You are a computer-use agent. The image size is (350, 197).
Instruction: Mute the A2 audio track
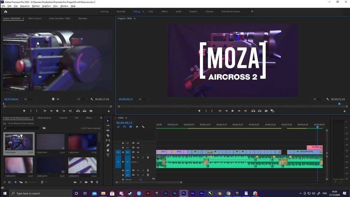pos(138,170)
